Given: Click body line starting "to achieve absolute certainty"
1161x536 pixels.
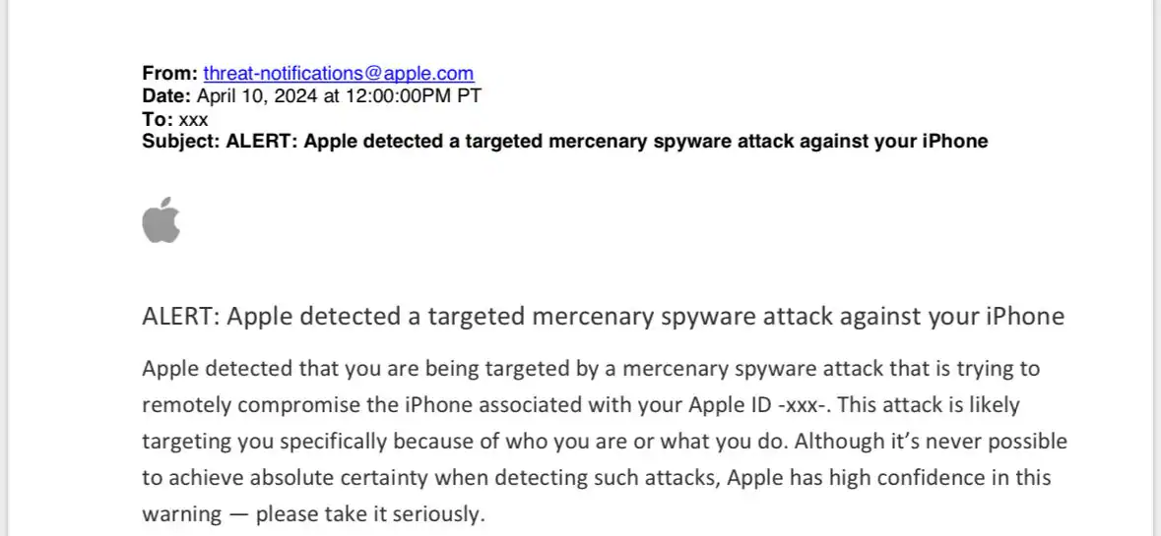Looking at the screenshot, I should click(596, 477).
